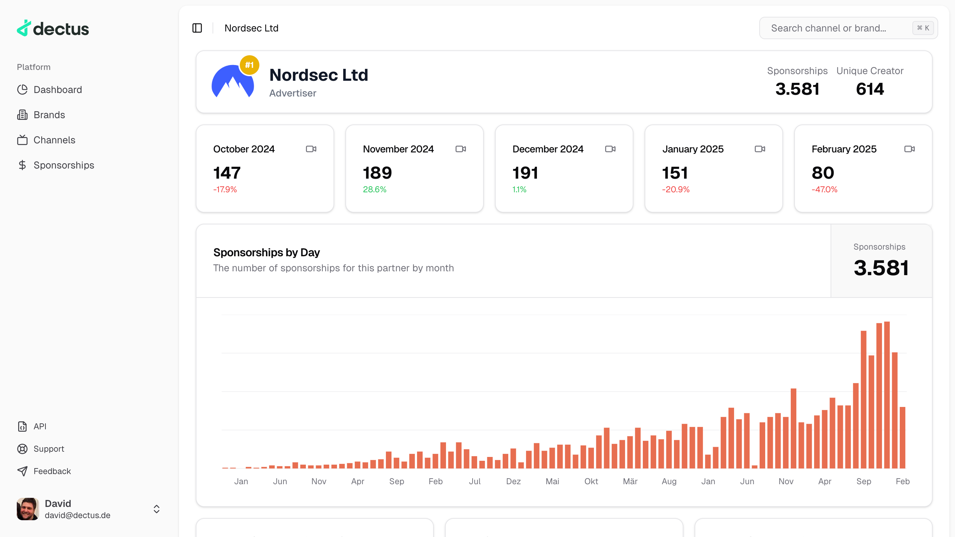The height and width of the screenshot is (537, 955).
Task: Click the Feedback paper plane icon
Action: pyautogui.click(x=22, y=471)
